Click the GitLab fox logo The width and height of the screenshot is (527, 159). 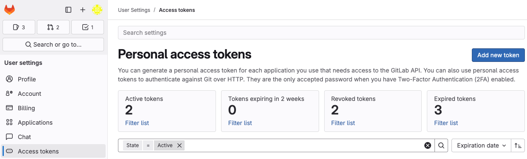point(9,9)
